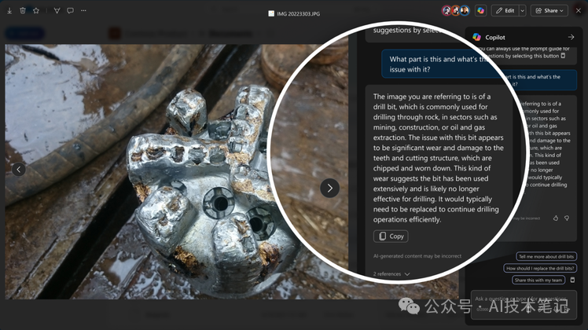Screen dimensions: 588x330
Task: Download the image with the download icon
Action: (9, 11)
